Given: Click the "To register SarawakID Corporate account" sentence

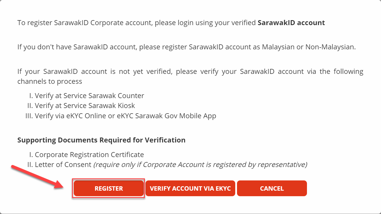Looking at the screenshot, I should pos(171,22).
